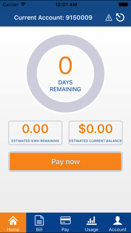Switch to the Bill tab label
The image size is (131, 233).
coord(39,229)
